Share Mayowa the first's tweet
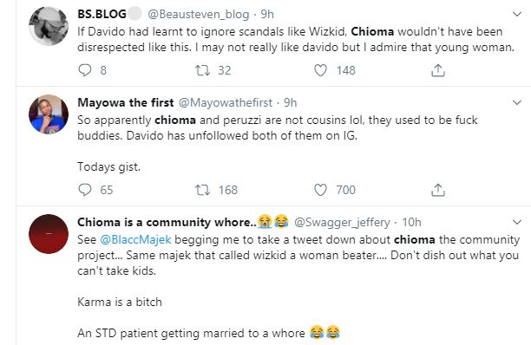This screenshot has height=345, width=531. click(438, 190)
